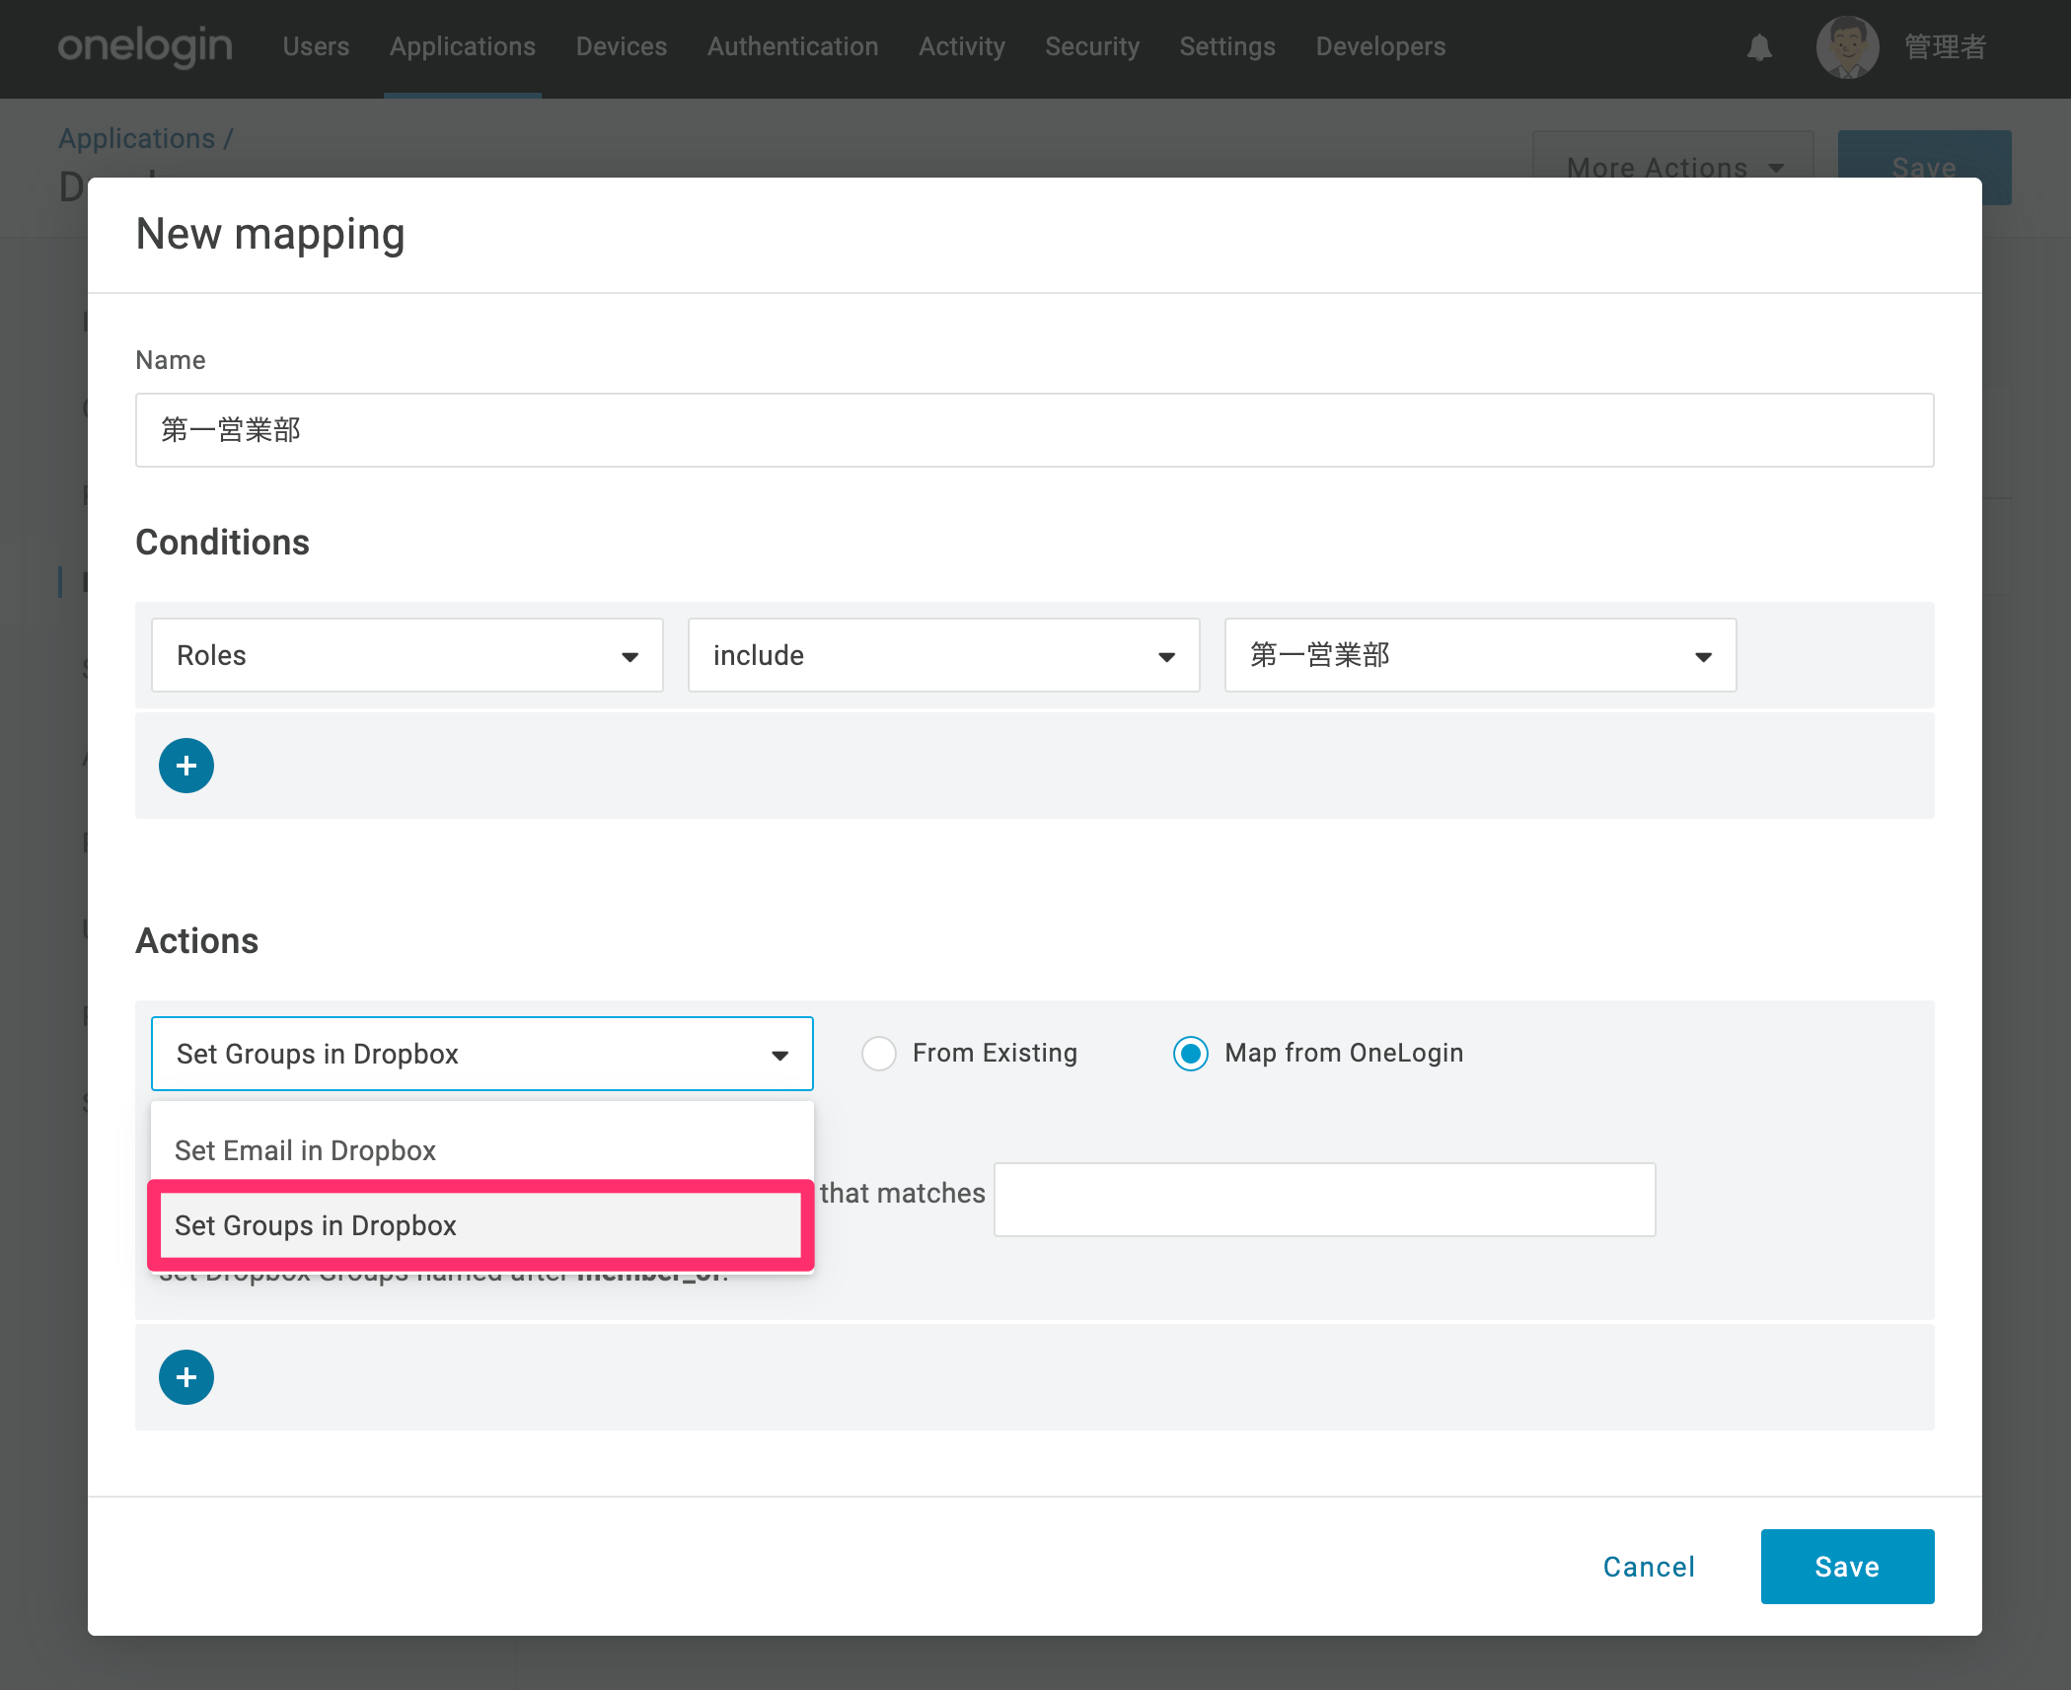2071x1690 pixels.
Task: Open the include operator dropdown
Action: click(x=944, y=655)
